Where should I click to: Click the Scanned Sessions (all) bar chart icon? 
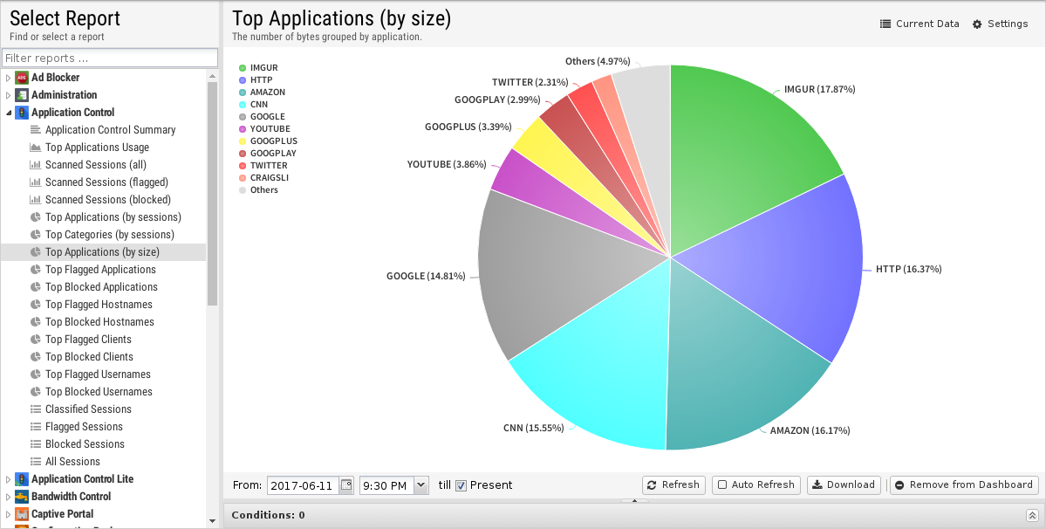point(36,164)
